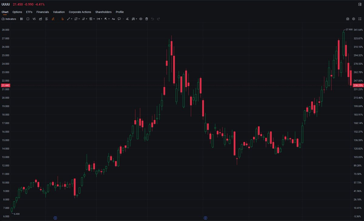Expand the measure tool dropdown arrow
Viewport: 364px width, 221px height.
[x=102, y=19]
